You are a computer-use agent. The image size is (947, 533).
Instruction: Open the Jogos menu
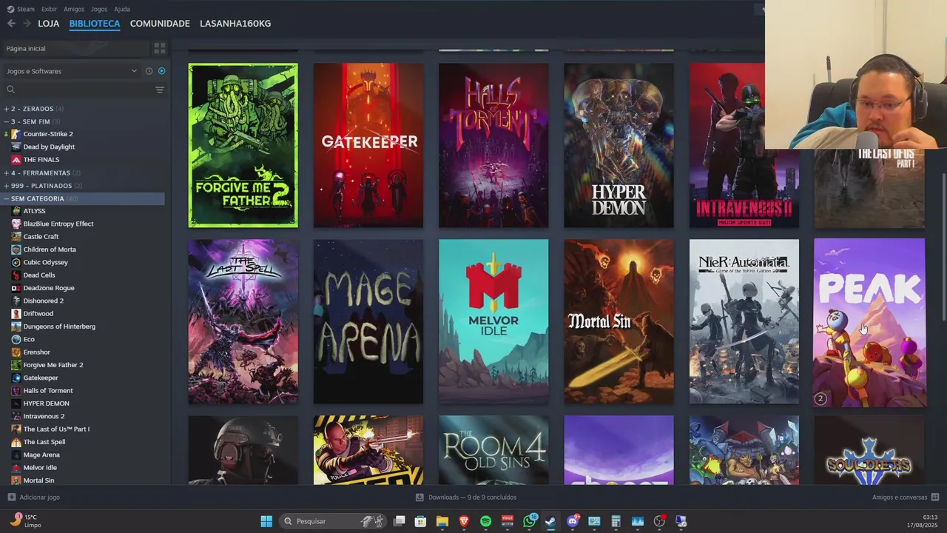[x=99, y=9]
